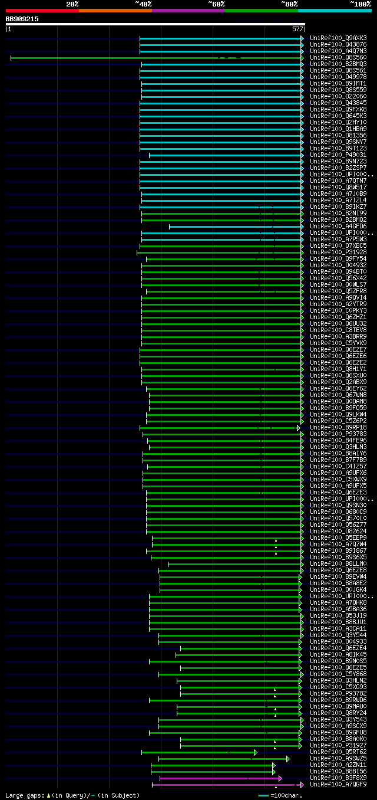377x800 pixels.
Task: Select label UniRef100_A9QVI4
Action: point(338,298)
